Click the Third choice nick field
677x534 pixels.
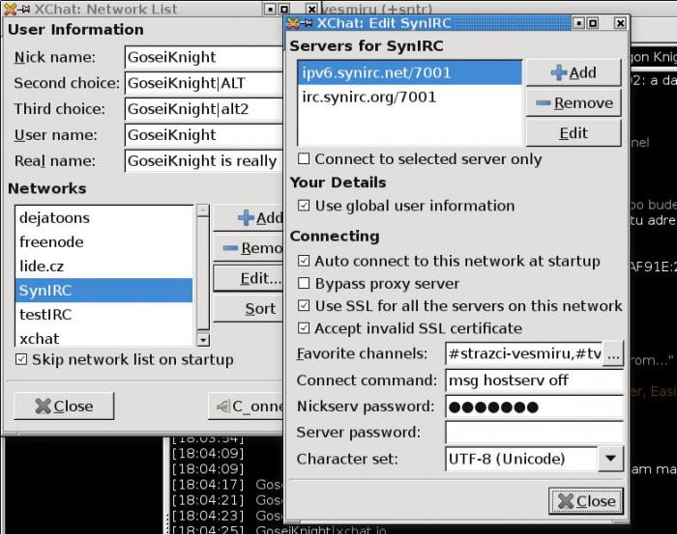pyautogui.click(x=204, y=109)
